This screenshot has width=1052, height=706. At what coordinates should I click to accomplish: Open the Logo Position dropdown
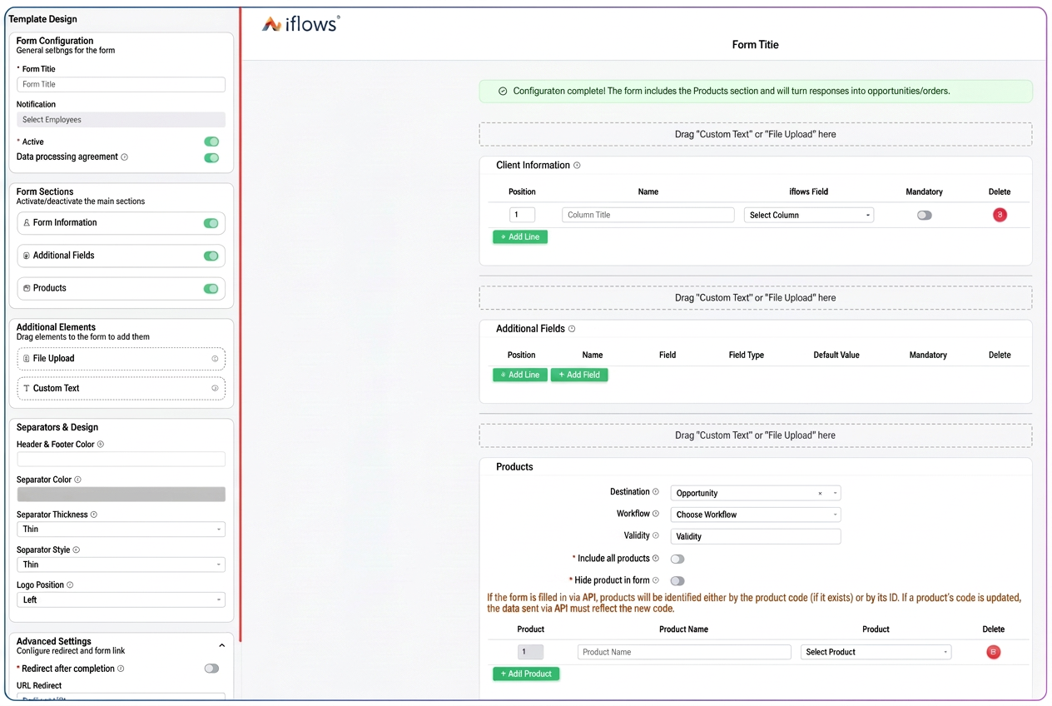(x=121, y=599)
